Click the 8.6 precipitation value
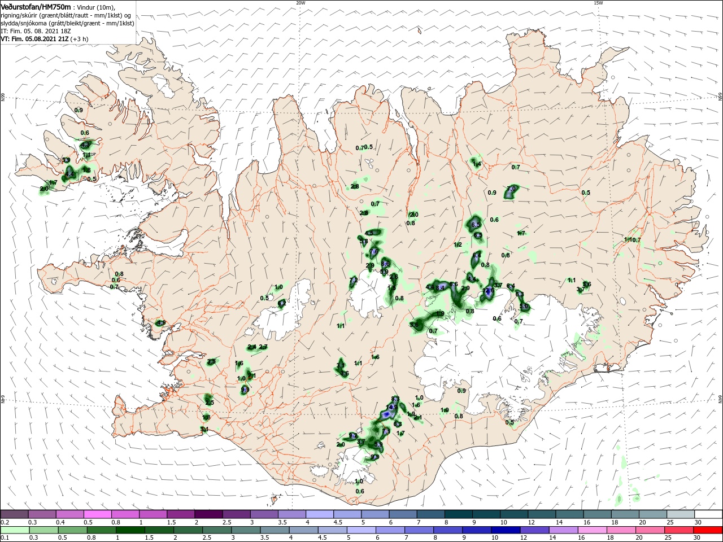Viewport: 723px width, 542px height. [386, 264]
